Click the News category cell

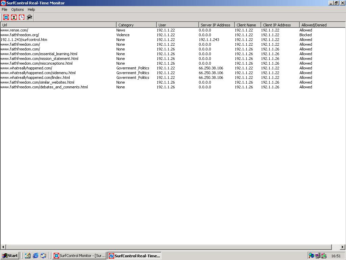[x=121, y=30]
